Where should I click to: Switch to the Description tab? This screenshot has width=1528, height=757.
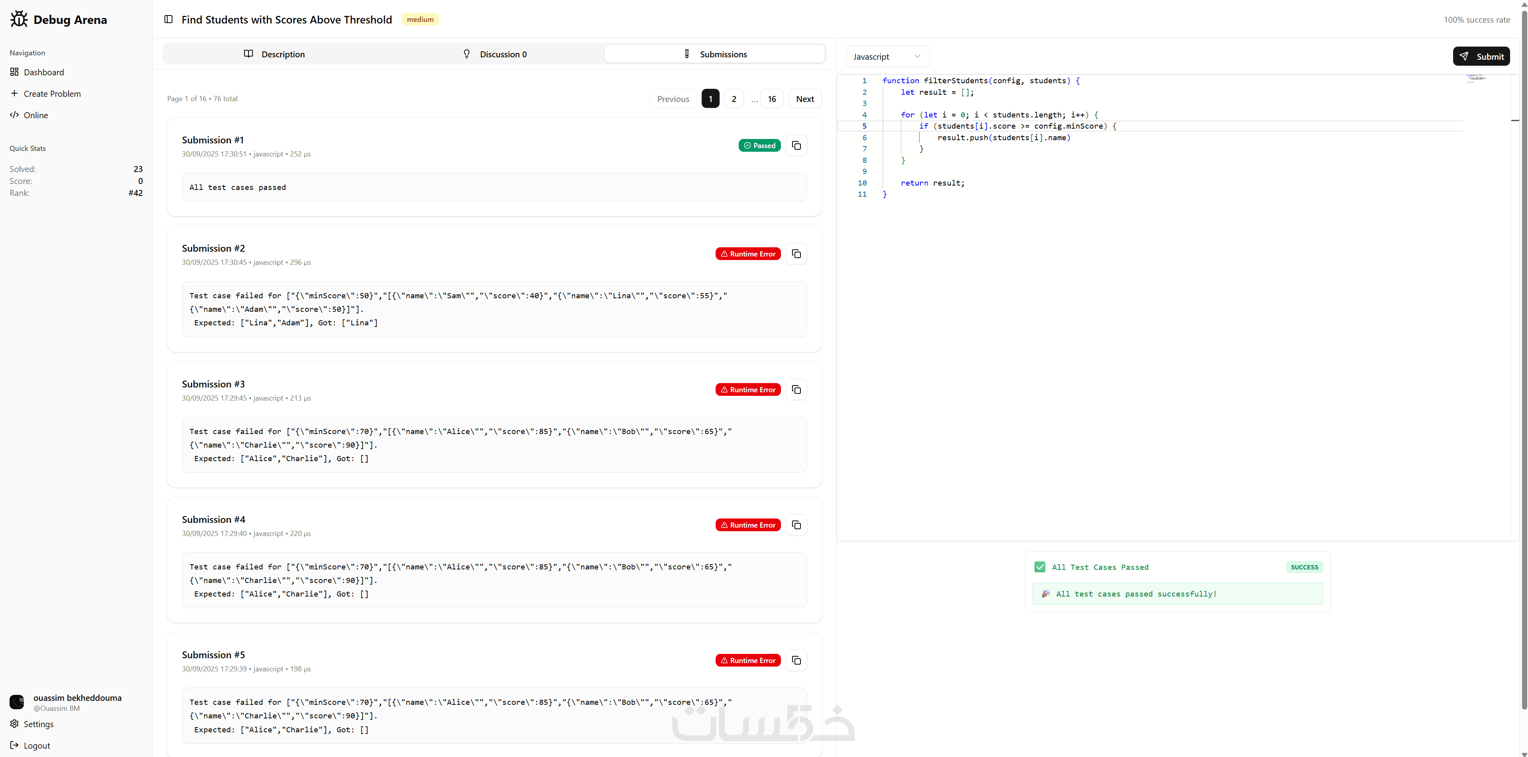[274, 54]
